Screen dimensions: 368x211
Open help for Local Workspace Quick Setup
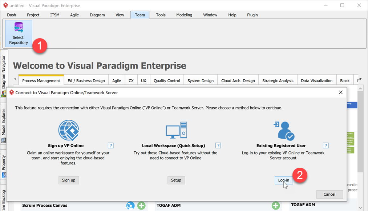tap(218, 146)
